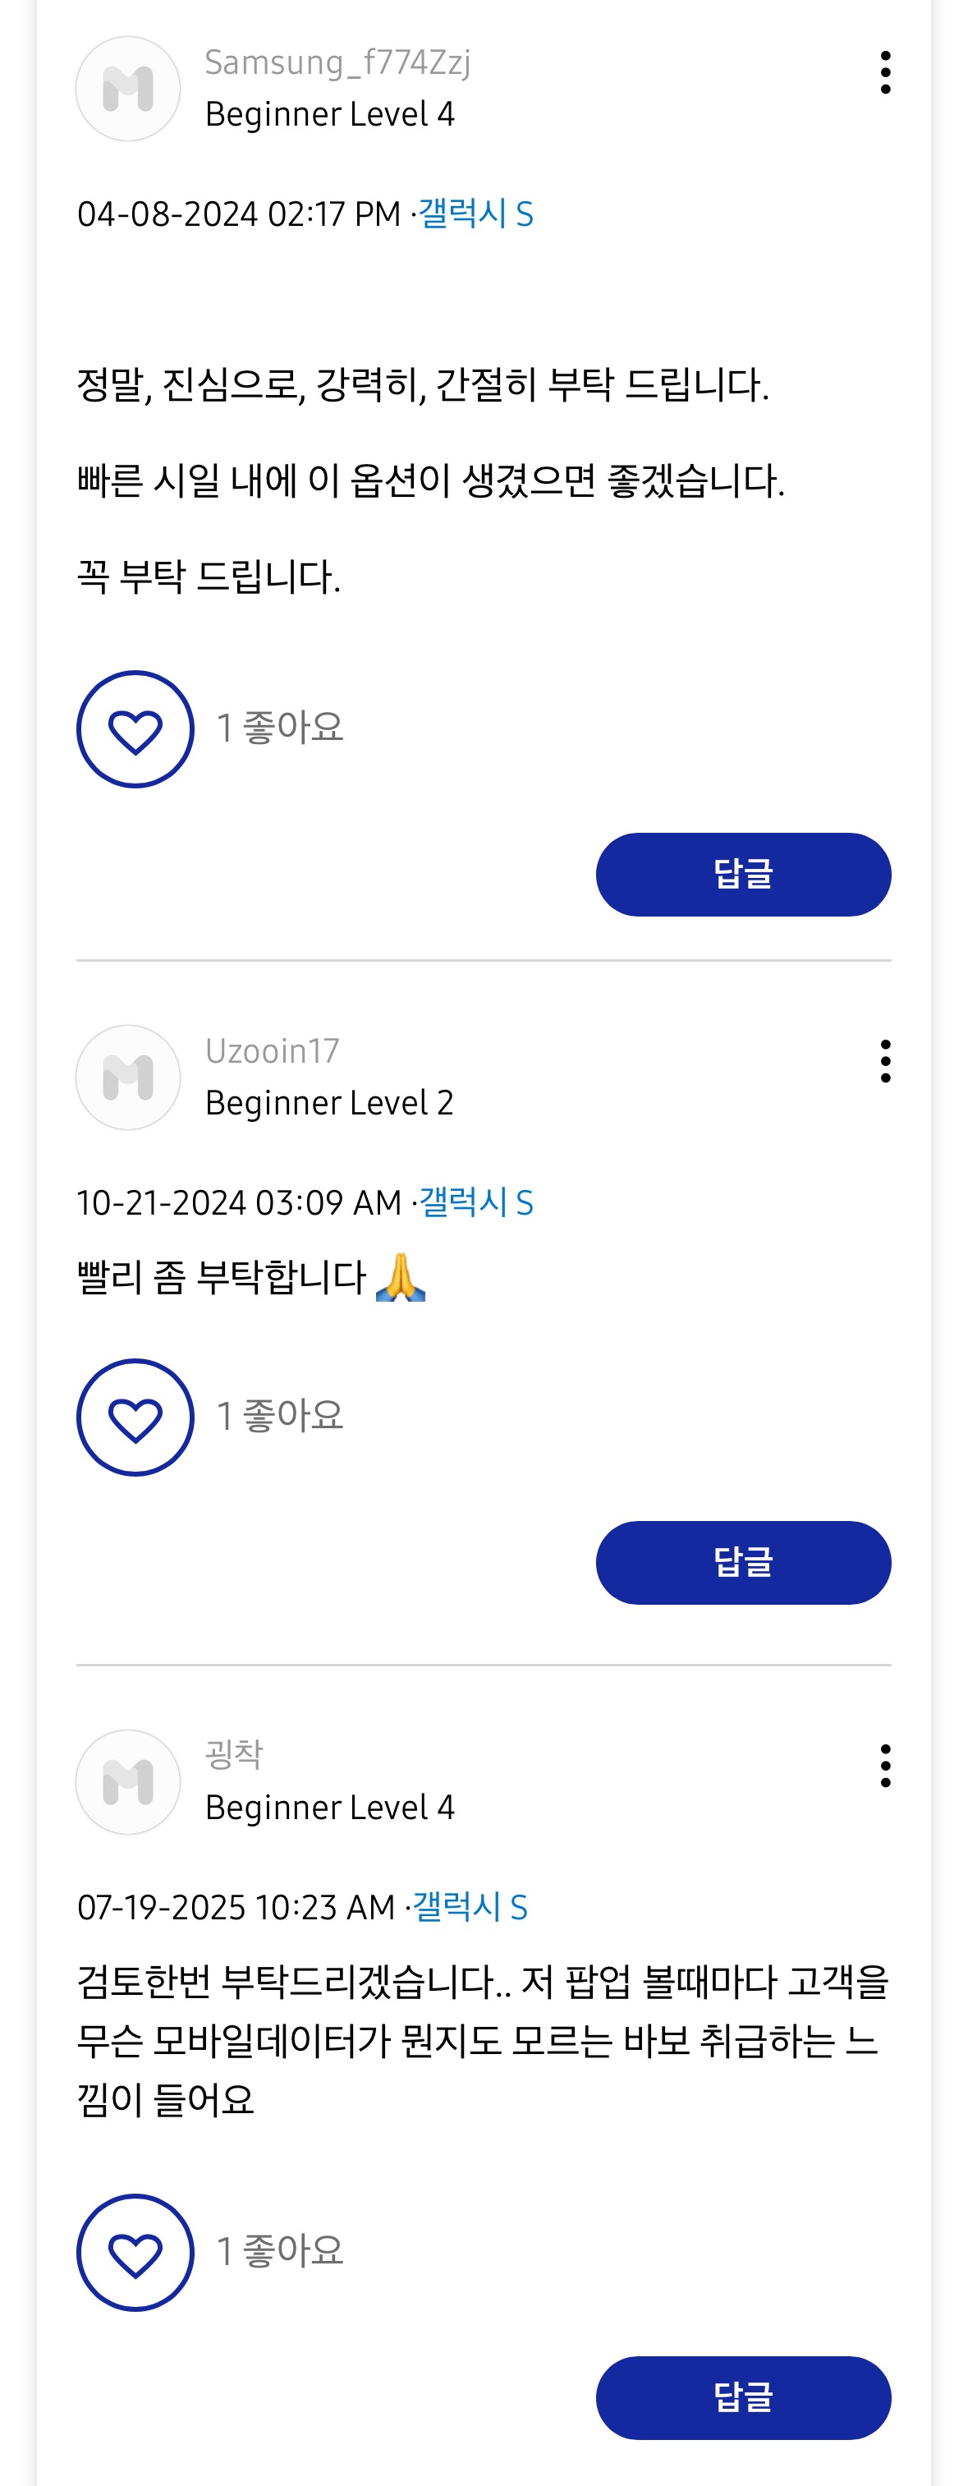Show the 1 좋아요 count on 핑착's comment
Image resolution: width=968 pixels, height=2486 pixels.
pos(280,2251)
